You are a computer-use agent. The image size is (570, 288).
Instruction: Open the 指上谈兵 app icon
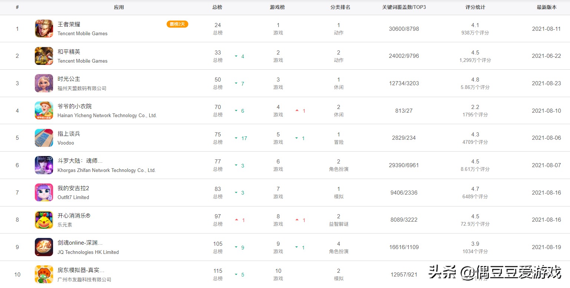coord(44,138)
